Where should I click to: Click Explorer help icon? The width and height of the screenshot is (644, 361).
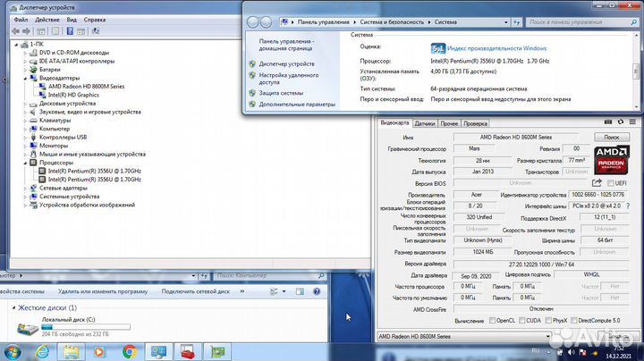(x=317, y=291)
